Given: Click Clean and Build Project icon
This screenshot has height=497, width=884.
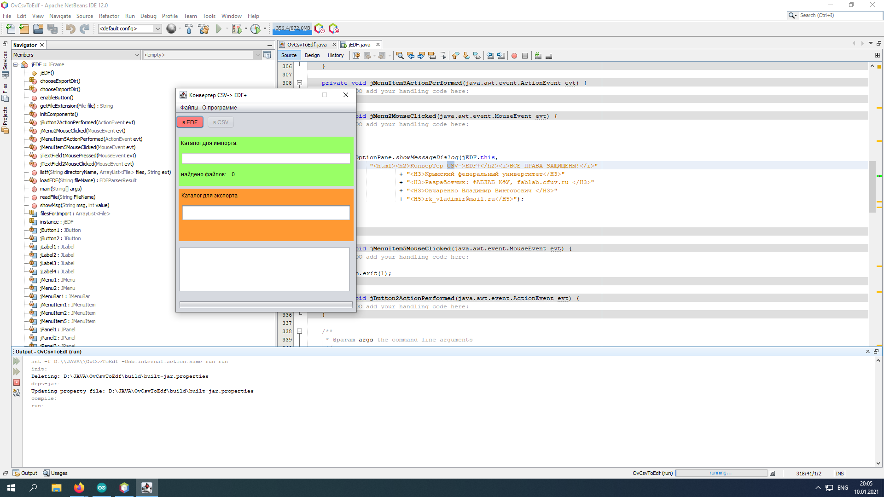Looking at the screenshot, I should [203, 29].
